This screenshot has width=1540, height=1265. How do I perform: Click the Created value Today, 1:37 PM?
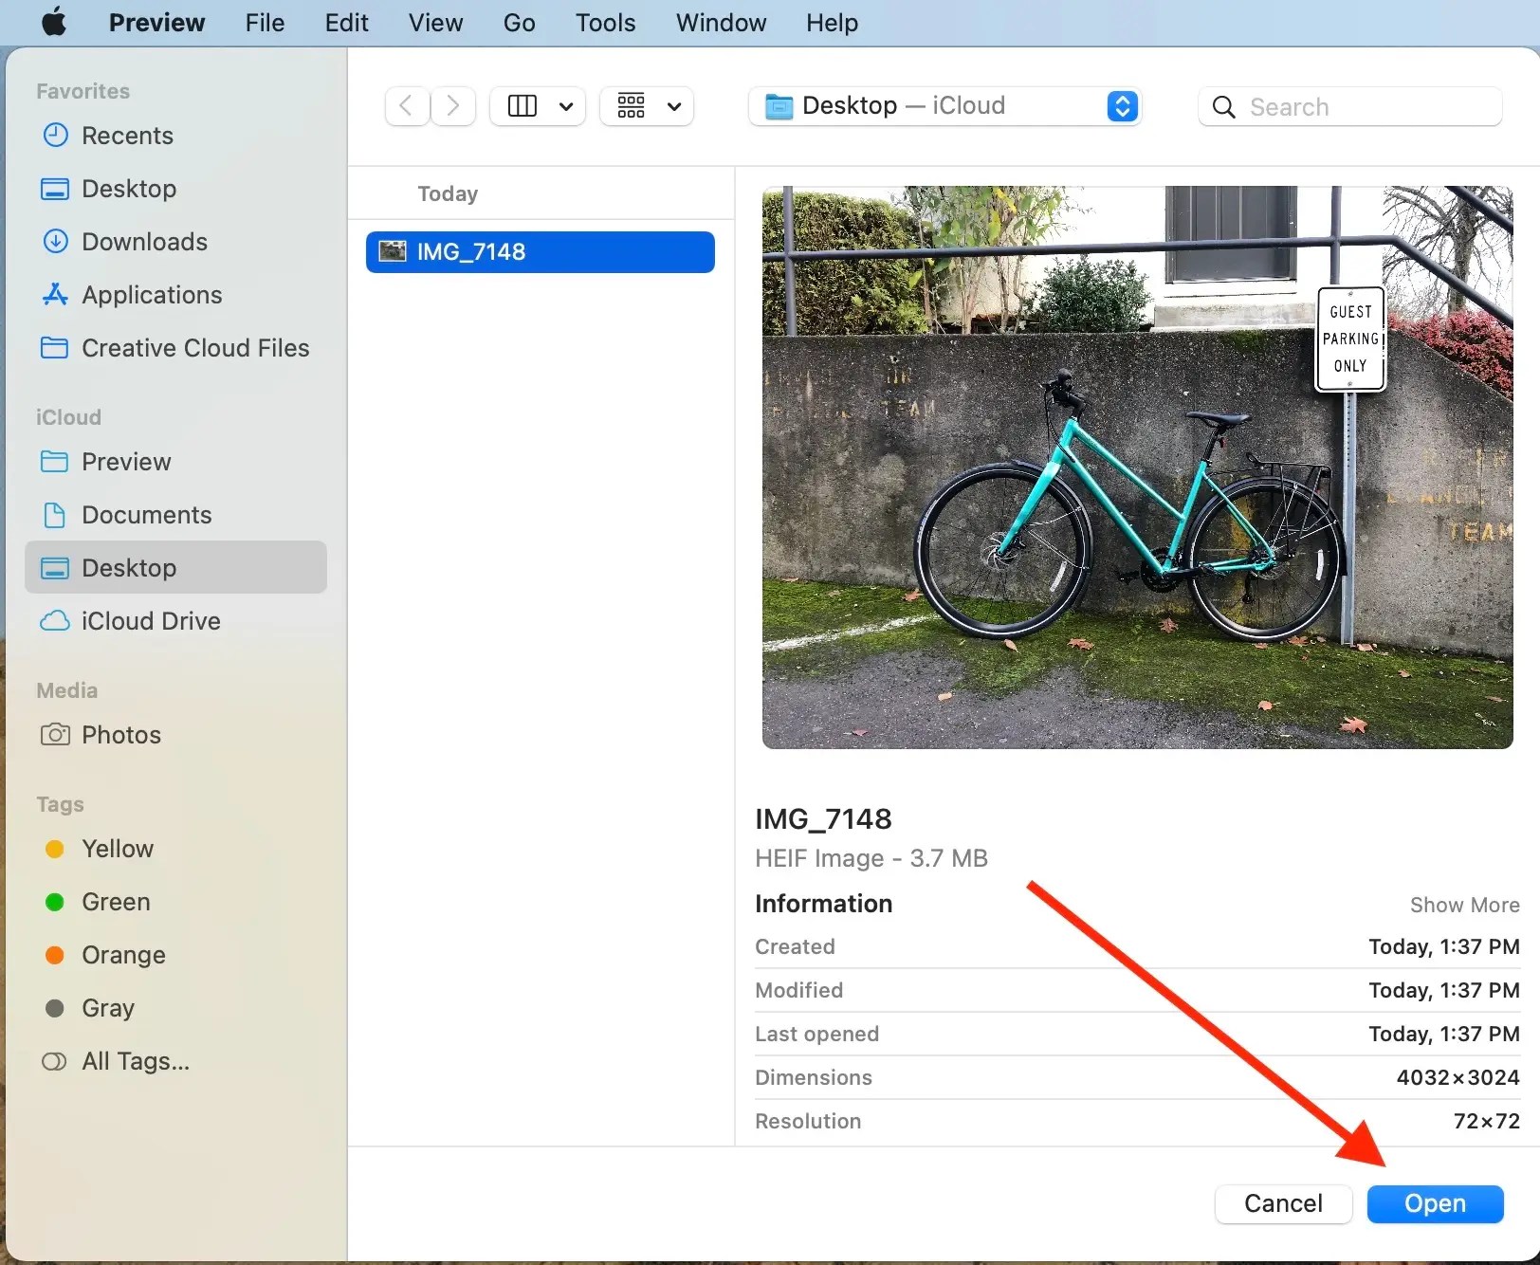point(1444,946)
